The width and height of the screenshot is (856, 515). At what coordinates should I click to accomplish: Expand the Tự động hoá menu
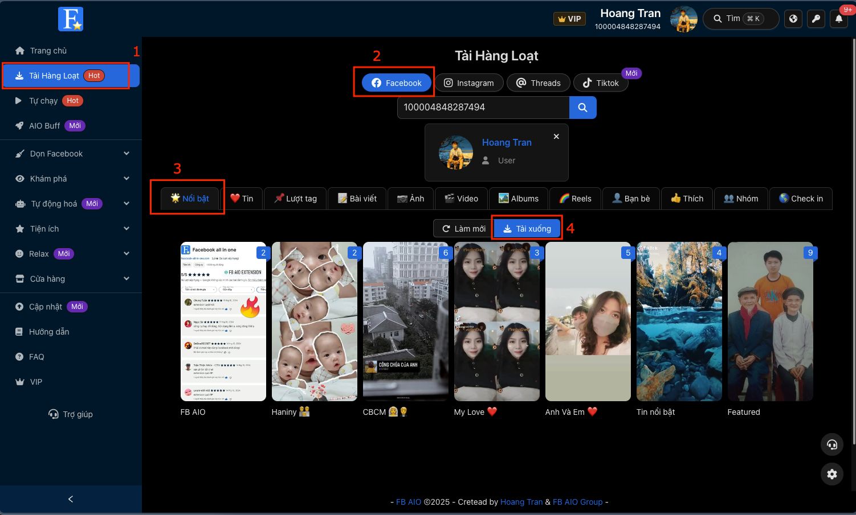pos(71,204)
